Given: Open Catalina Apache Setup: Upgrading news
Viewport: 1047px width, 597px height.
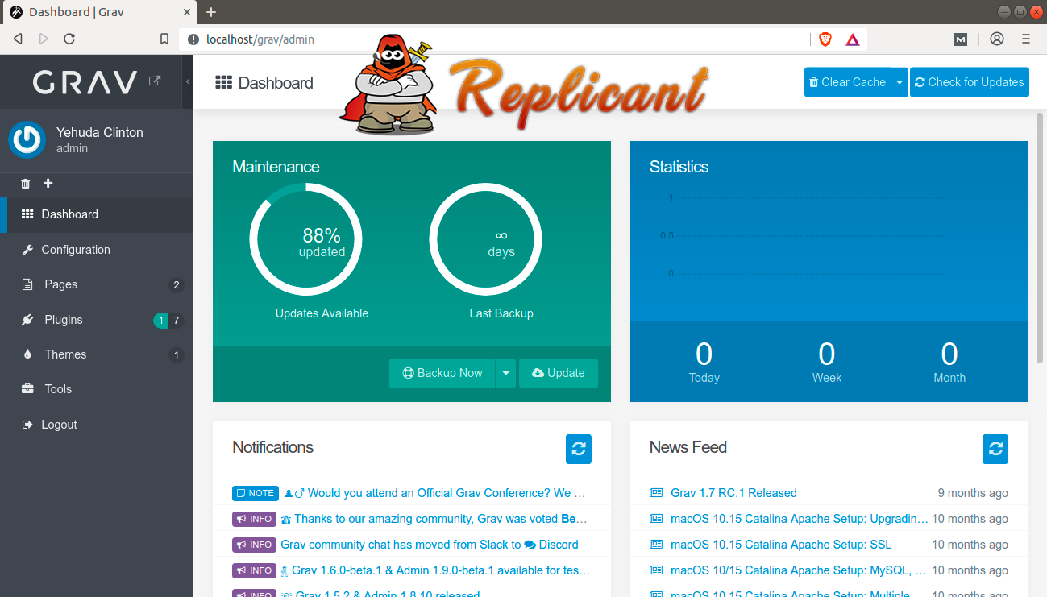Looking at the screenshot, I should (x=800, y=519).
